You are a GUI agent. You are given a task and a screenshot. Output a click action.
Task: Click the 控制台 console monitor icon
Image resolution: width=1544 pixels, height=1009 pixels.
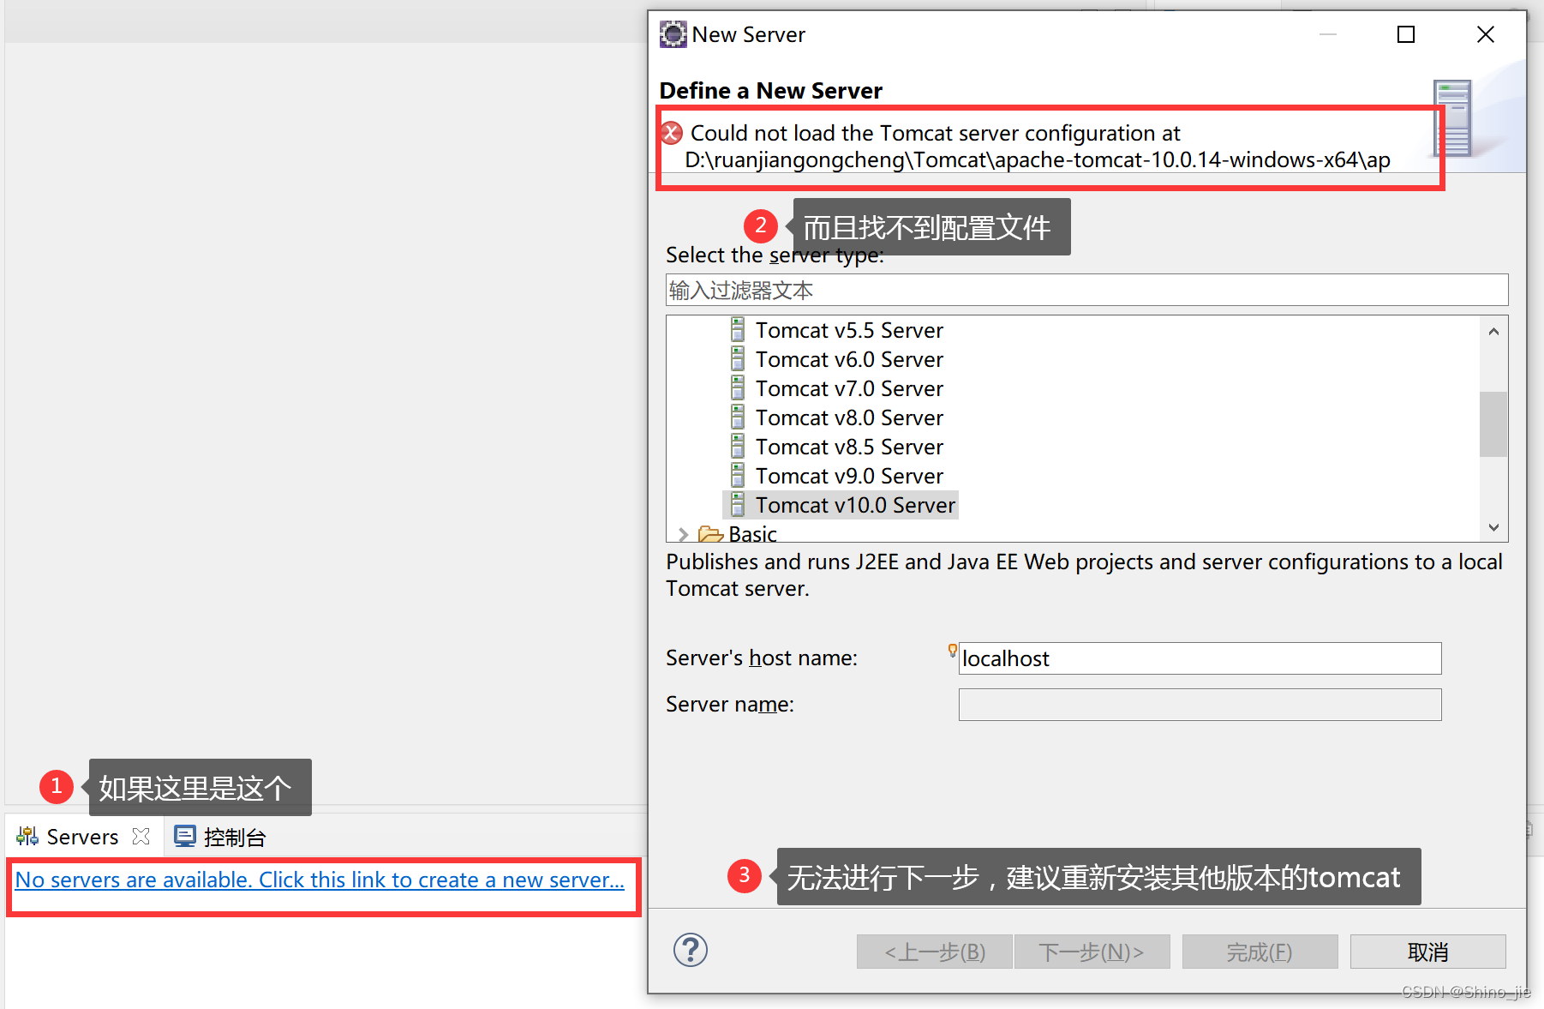[x=184, y=835]
